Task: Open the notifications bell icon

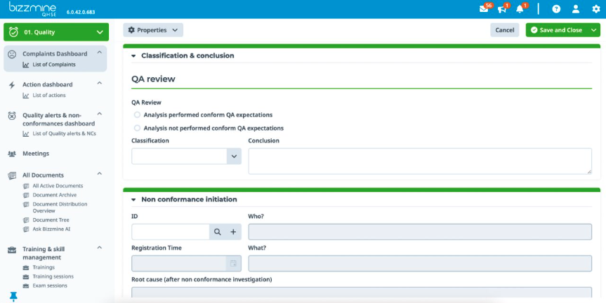Action: point(520,9)
